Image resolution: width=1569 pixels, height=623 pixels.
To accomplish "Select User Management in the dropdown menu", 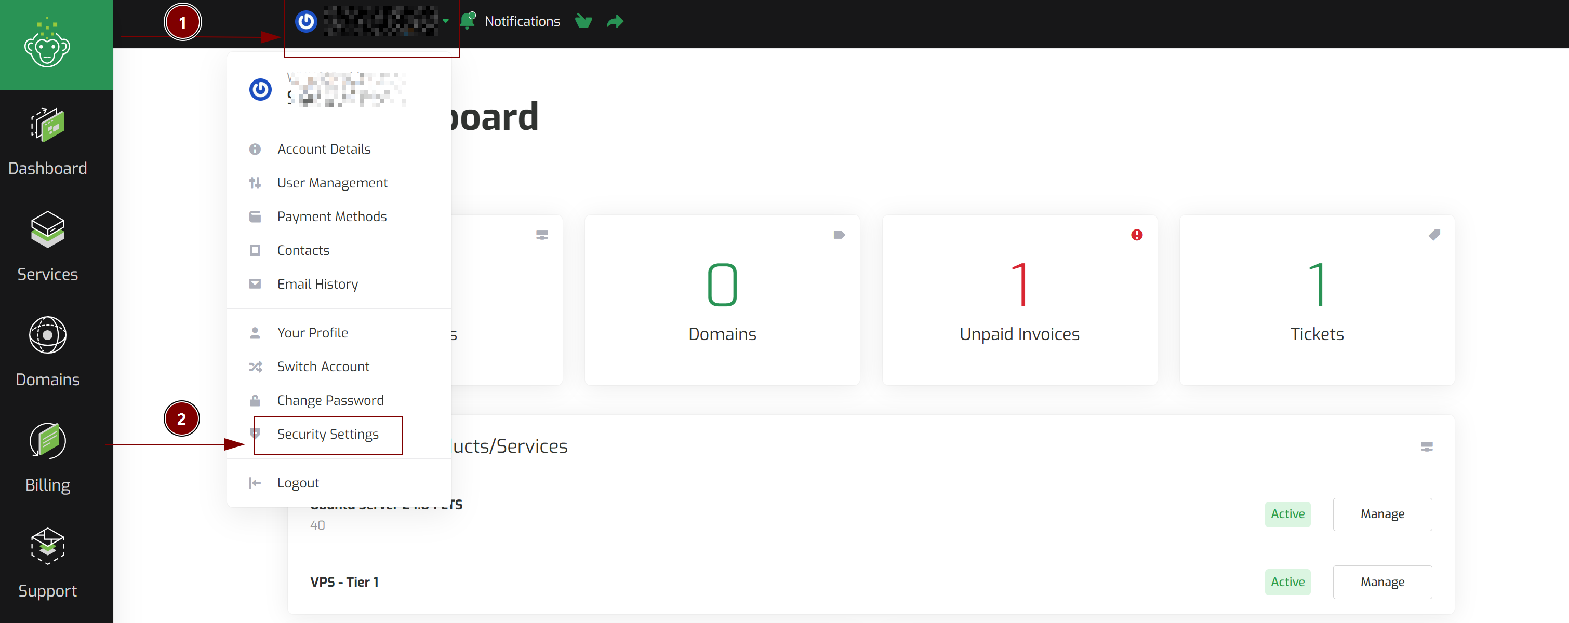I will (332, 183).
